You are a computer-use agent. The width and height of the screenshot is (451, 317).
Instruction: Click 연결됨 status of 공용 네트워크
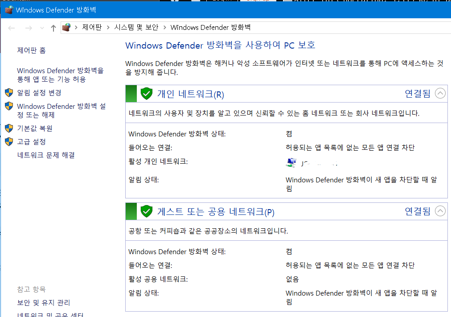coord(418,211)
